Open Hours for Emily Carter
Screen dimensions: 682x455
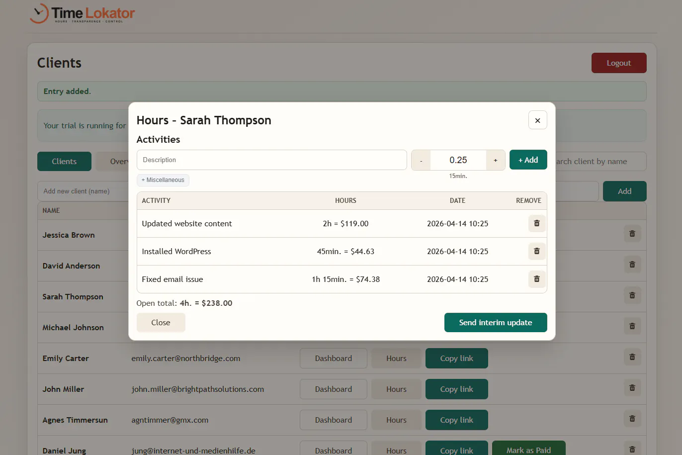[397, 358]
